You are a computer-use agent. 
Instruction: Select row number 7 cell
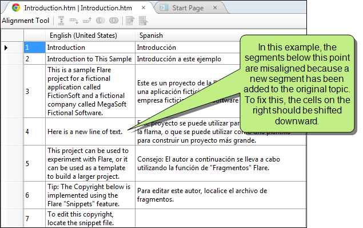[x=34, y=218]
